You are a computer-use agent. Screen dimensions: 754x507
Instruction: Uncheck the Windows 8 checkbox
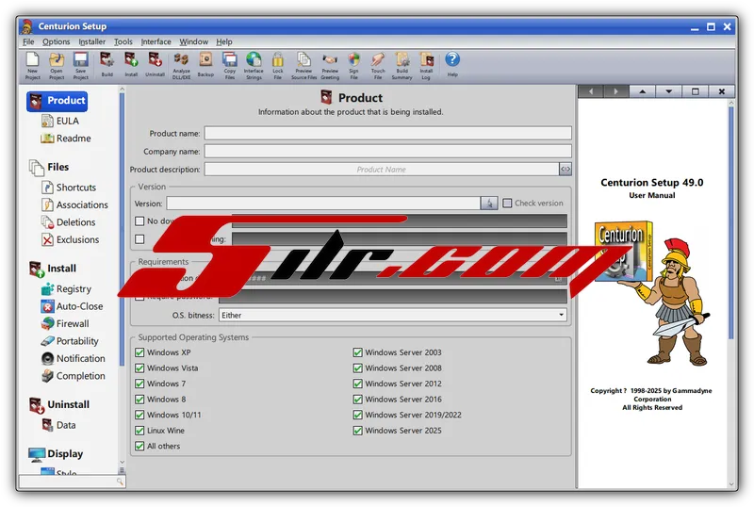click(x=139, y=400)
